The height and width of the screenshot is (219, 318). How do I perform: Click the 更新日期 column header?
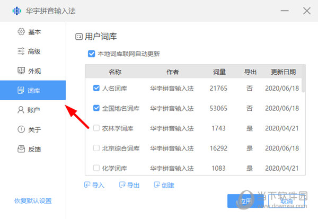(284, 72)
